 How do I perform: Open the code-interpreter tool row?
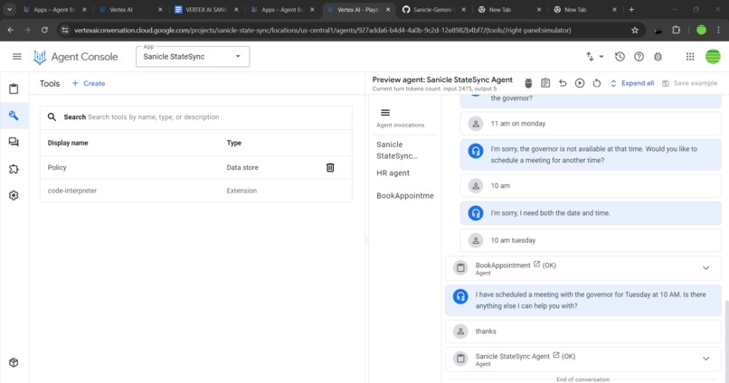tap(195, 191)
